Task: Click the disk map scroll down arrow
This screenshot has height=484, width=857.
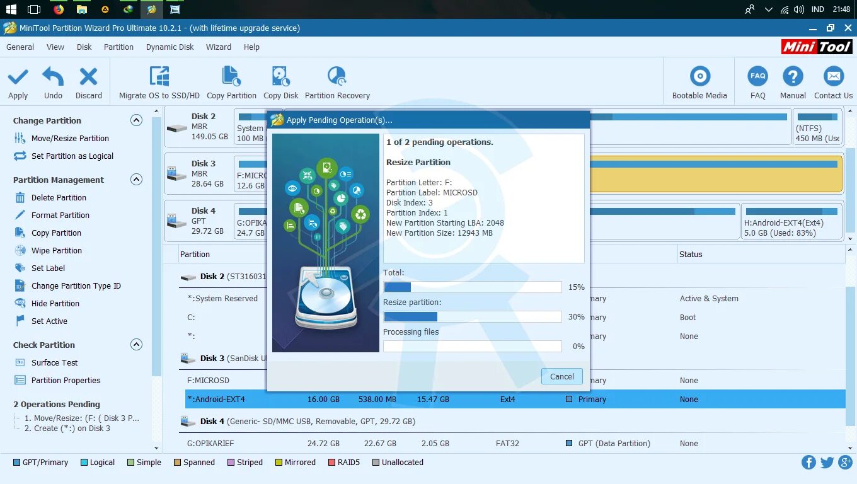Action: tap(851, 239)
